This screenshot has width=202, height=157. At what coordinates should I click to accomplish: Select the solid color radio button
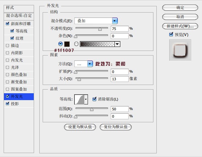click(61, 44)
